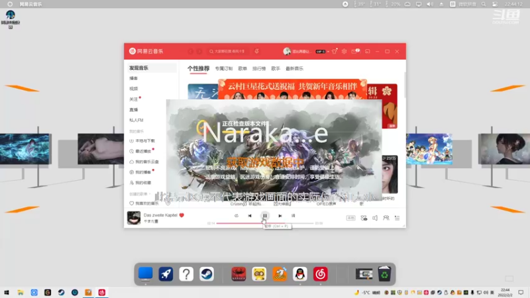Screen dimensions: 530x298
Task: Click the desktop monitor icon in dock
Action: pyautogui.click(x=145, y=273)
